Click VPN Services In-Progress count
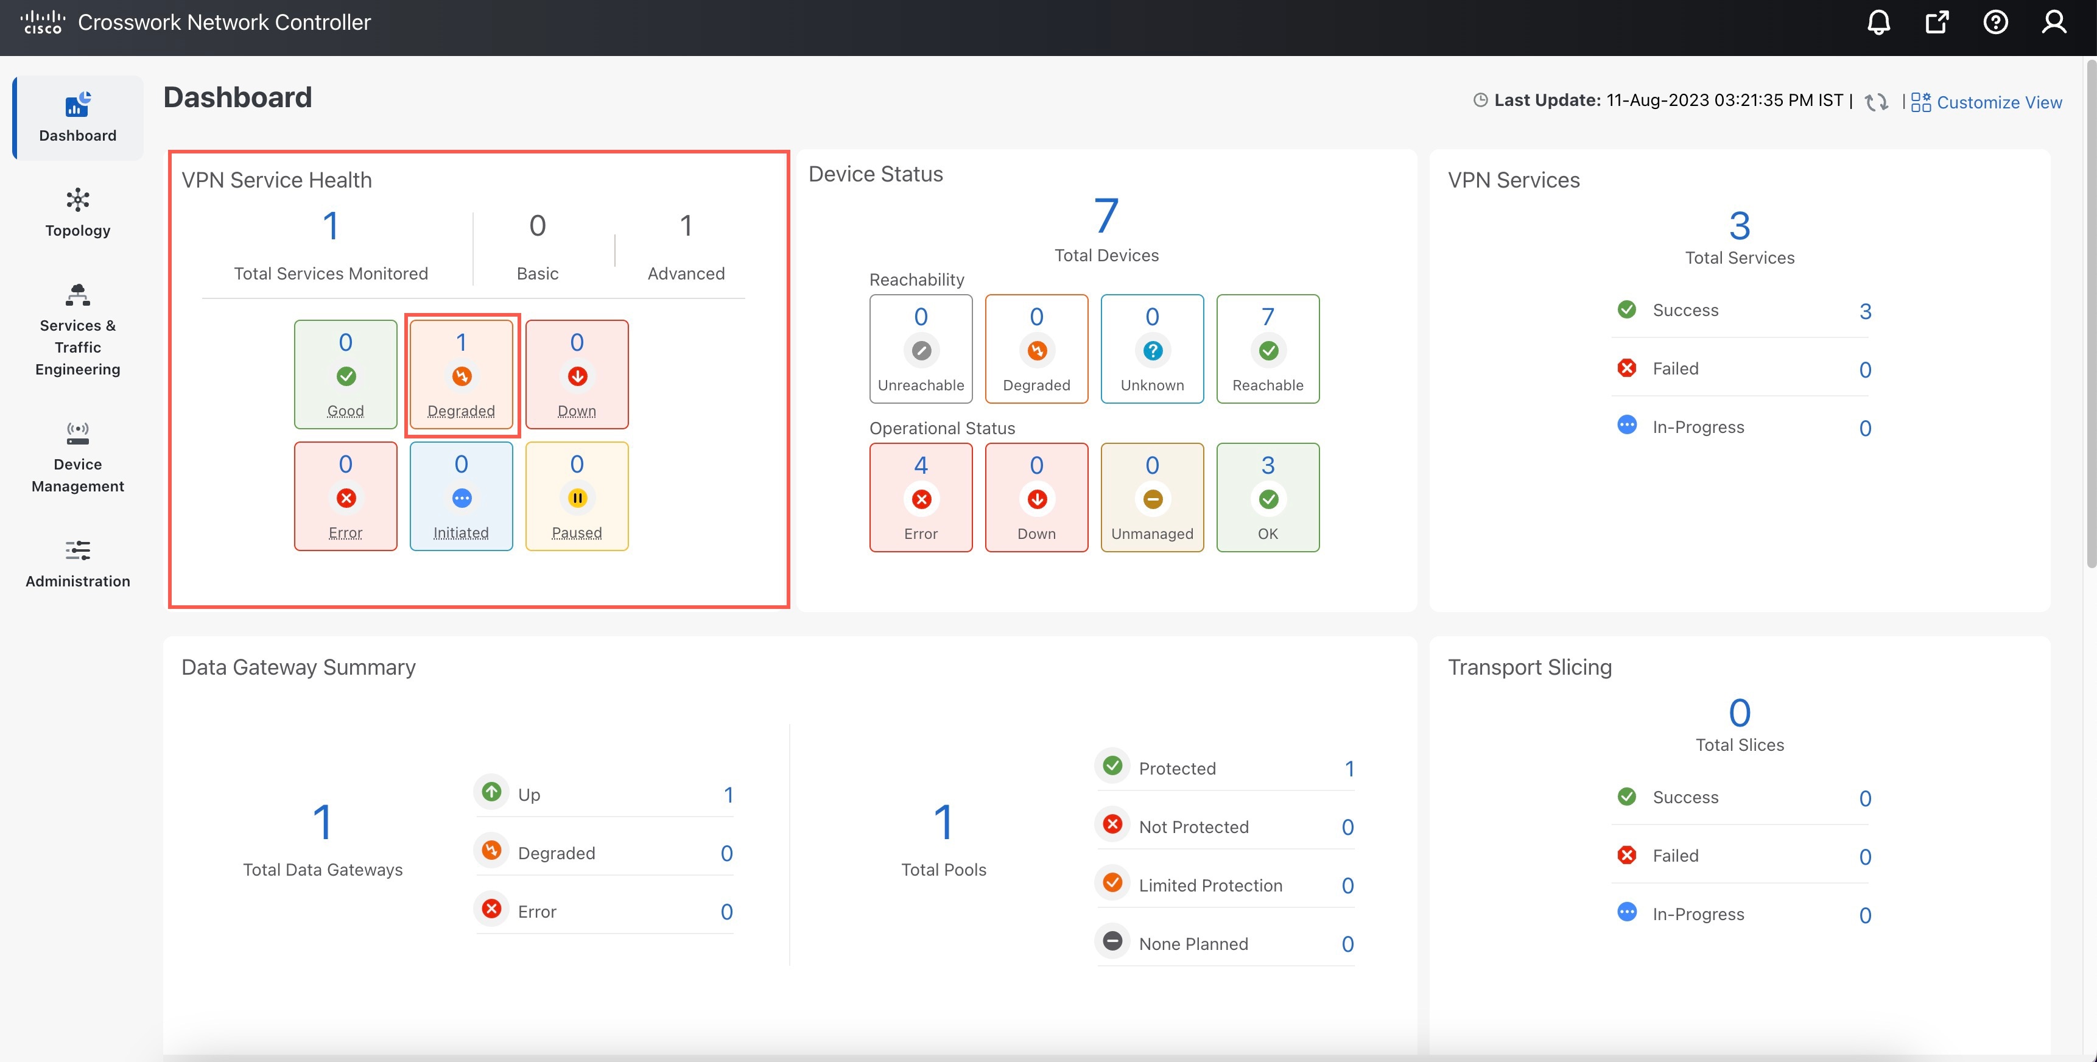The height and width of the screenshot is (1062, 2097). (x=1865, y=428)
